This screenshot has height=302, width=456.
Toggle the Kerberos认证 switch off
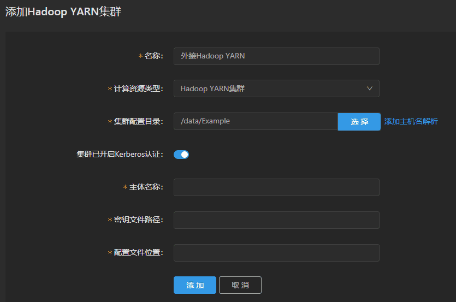[181, 155]
